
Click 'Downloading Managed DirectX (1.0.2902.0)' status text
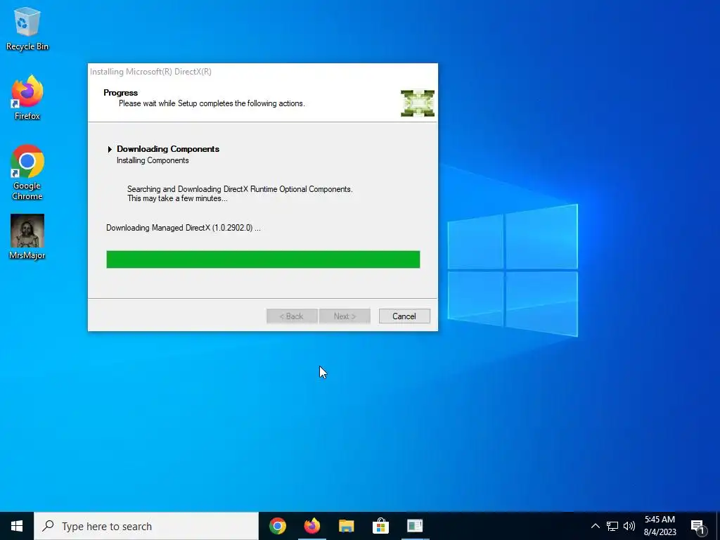[x=184, y=228]
